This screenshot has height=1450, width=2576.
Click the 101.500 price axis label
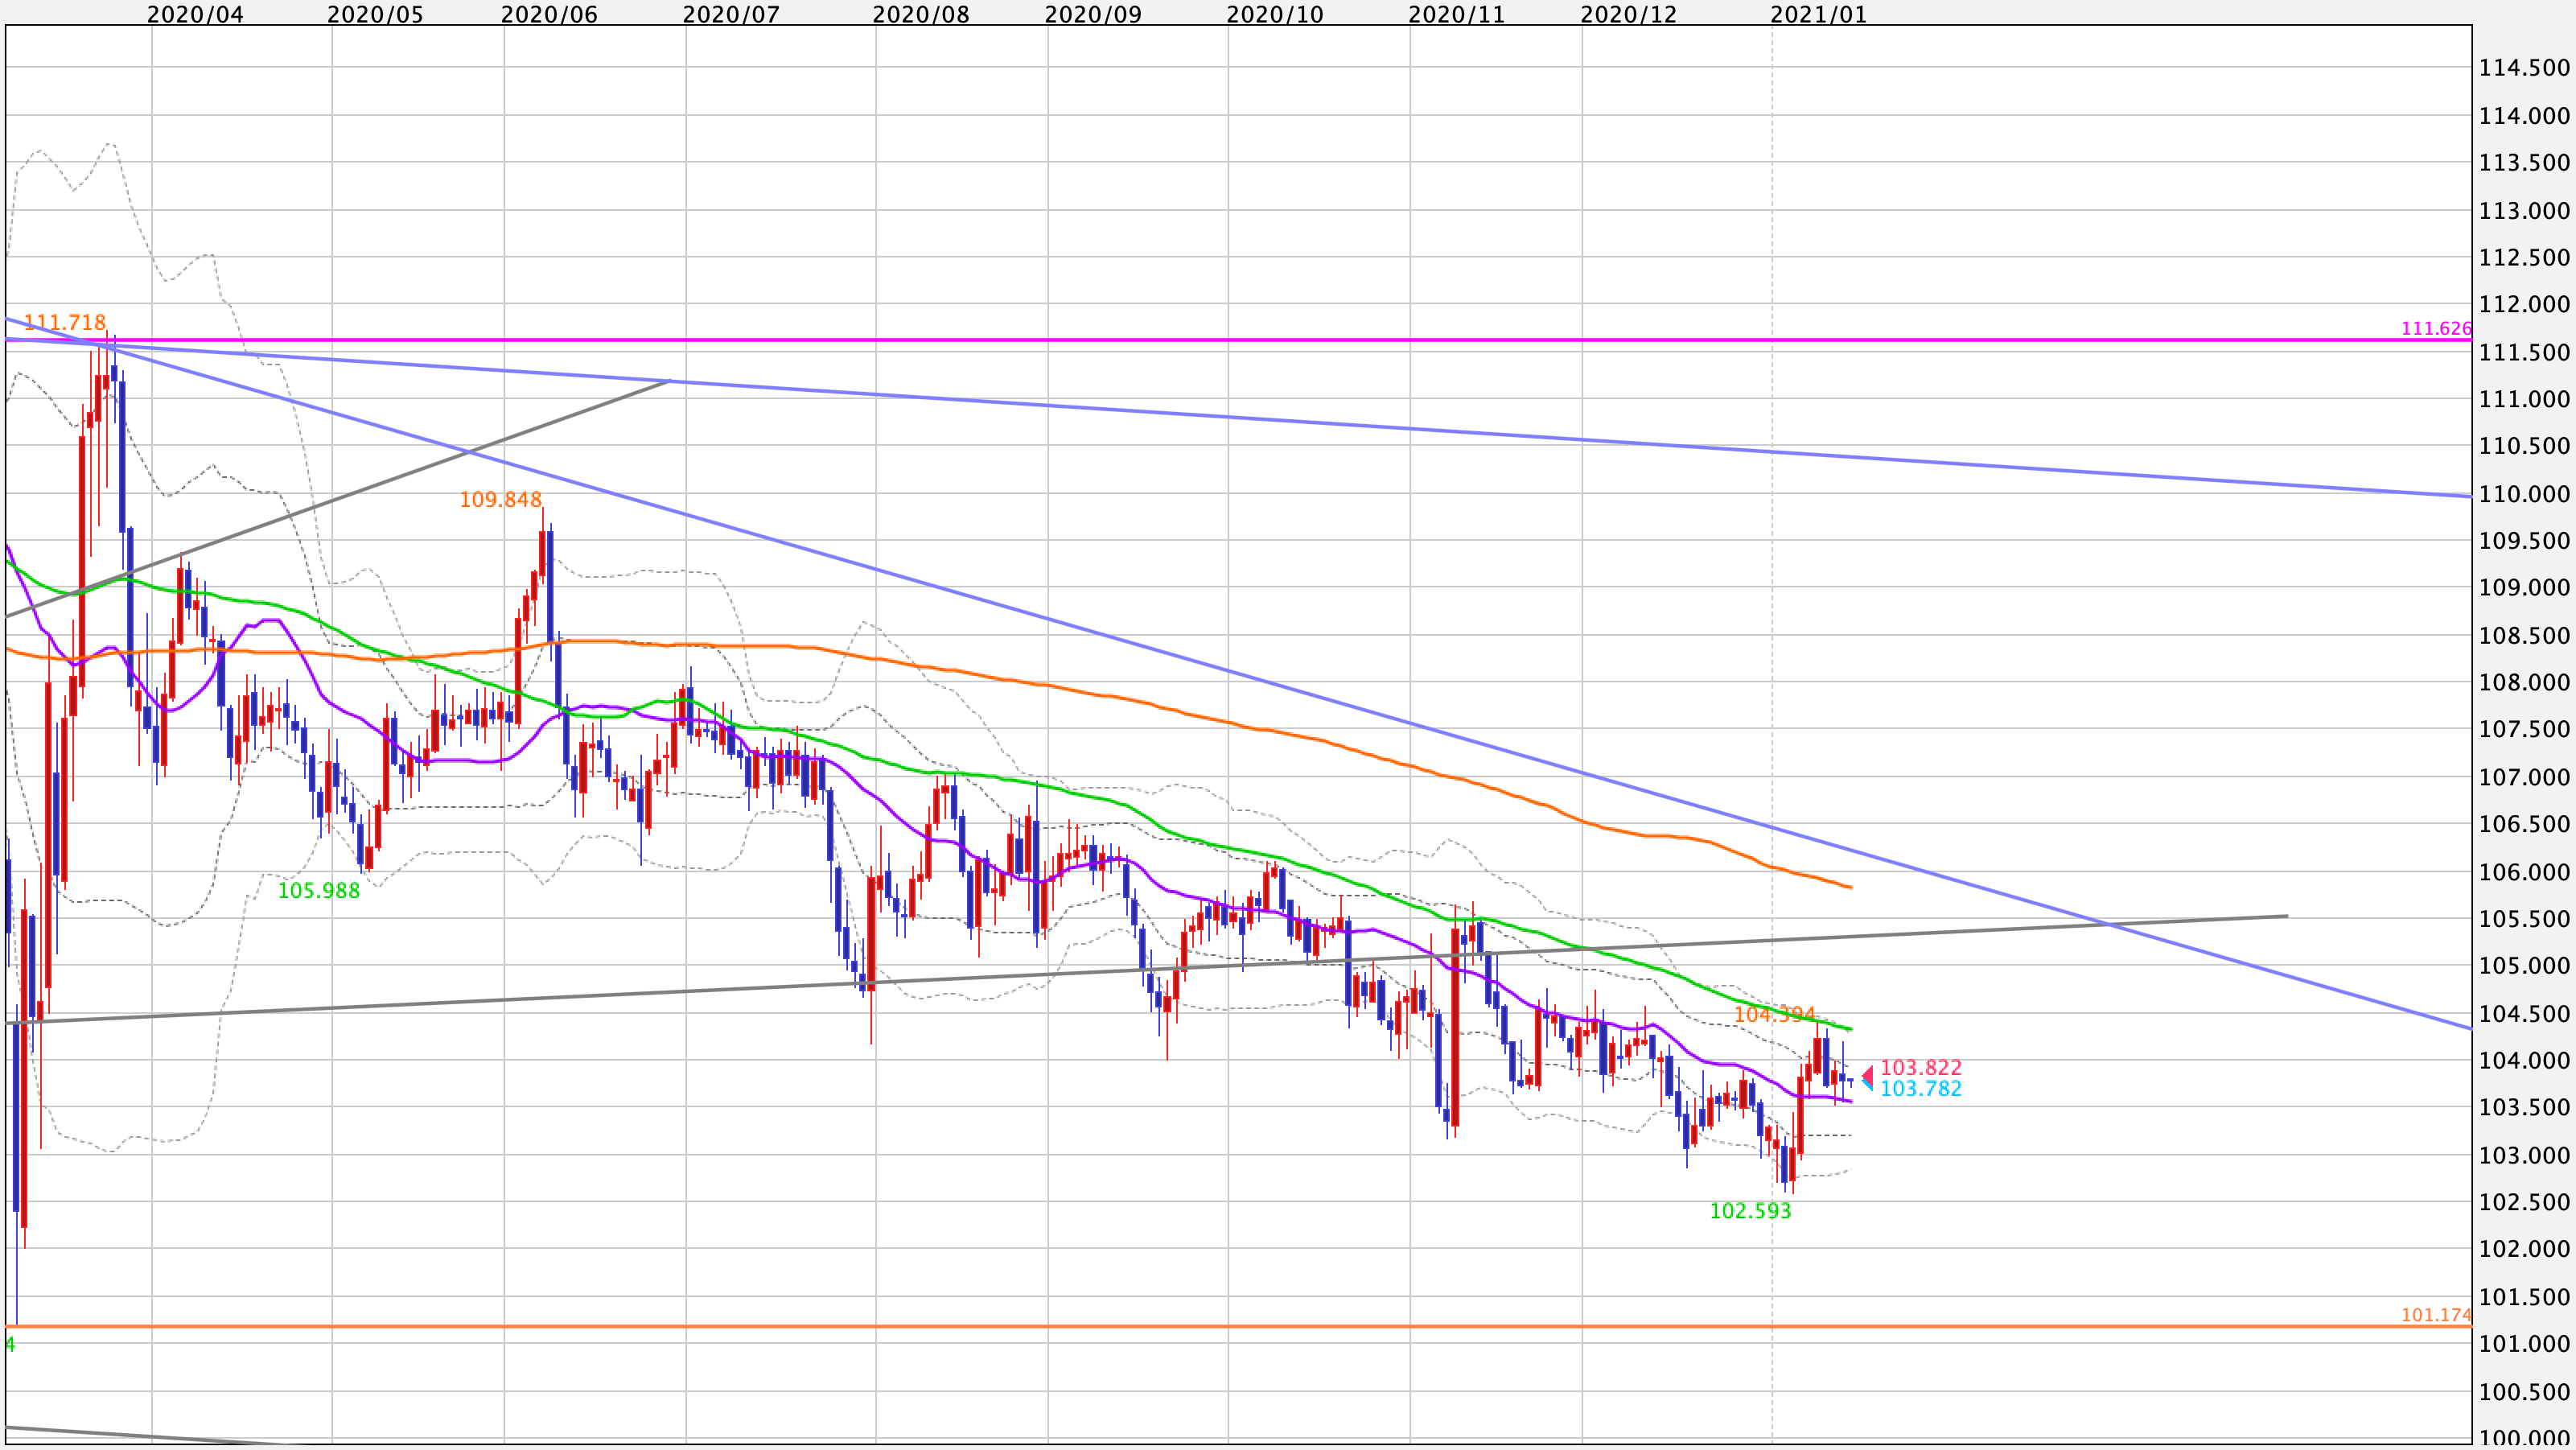click(2524, 1297)
